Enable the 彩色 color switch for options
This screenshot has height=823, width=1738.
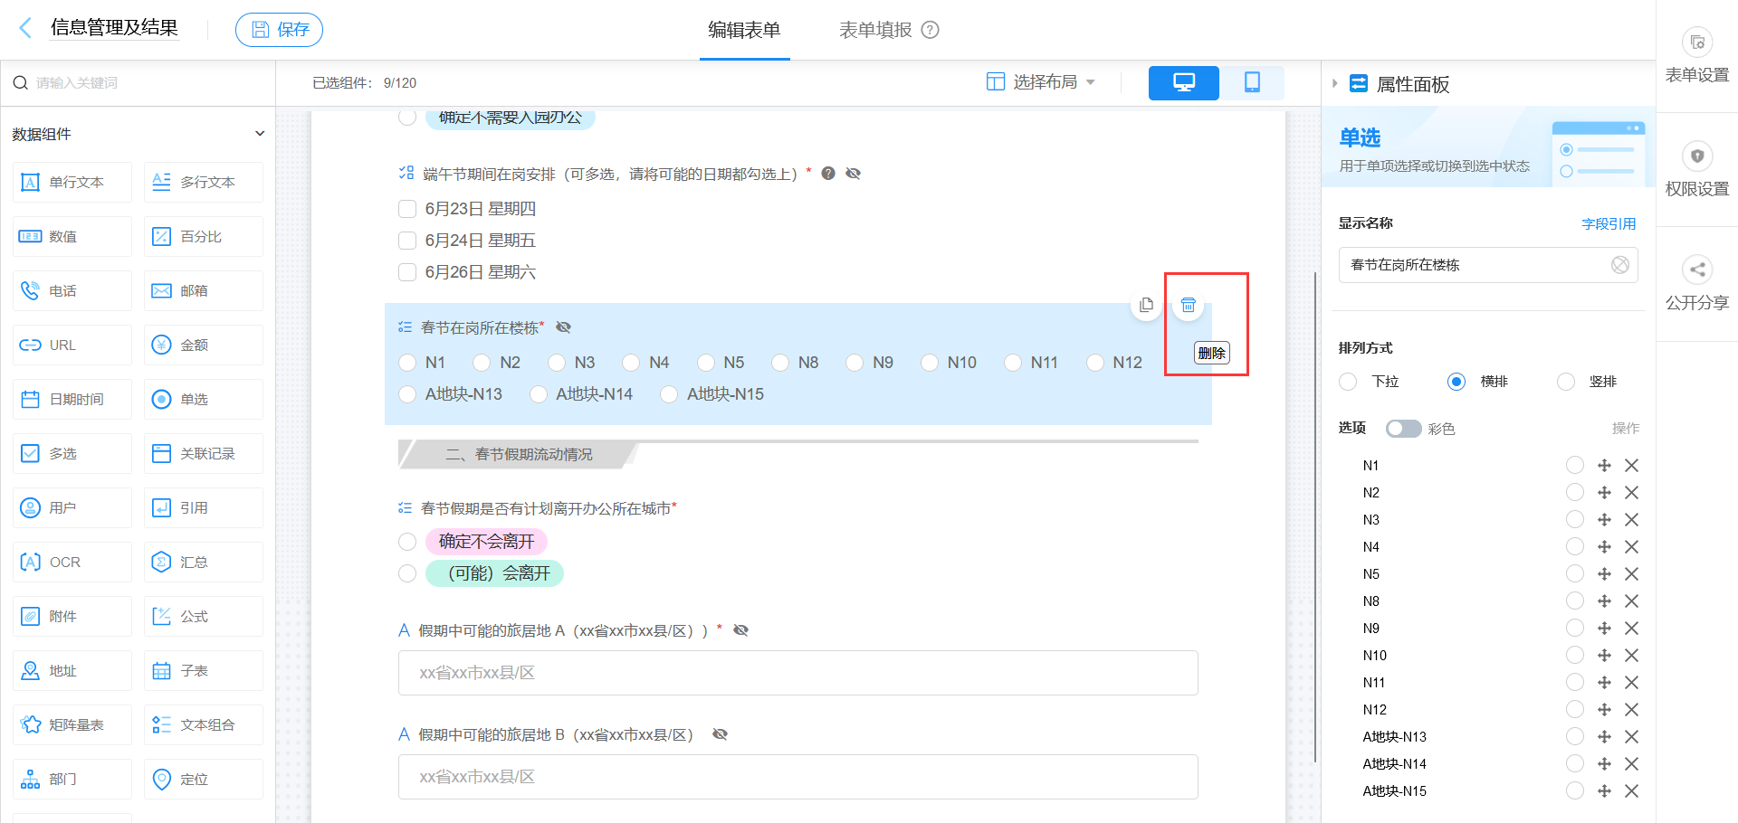click(1404, 428)
